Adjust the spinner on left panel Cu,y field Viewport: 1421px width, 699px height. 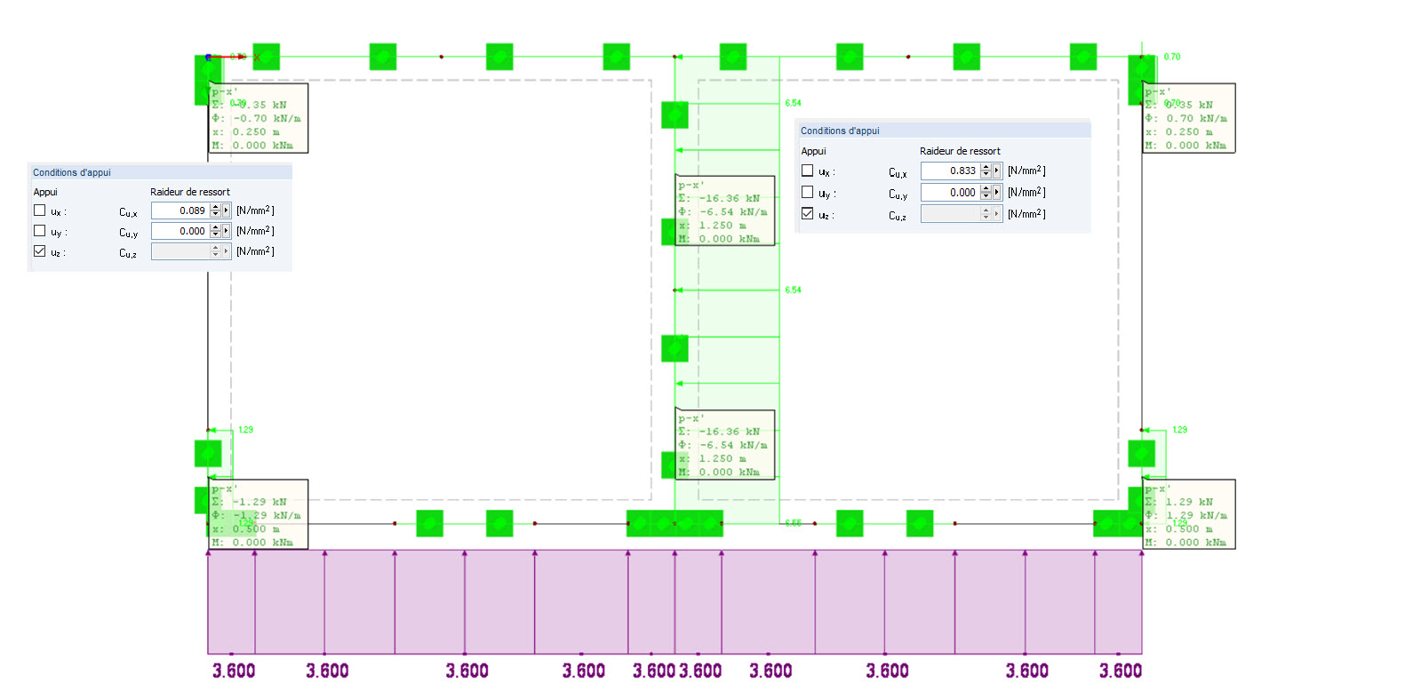tap(215, 231)
